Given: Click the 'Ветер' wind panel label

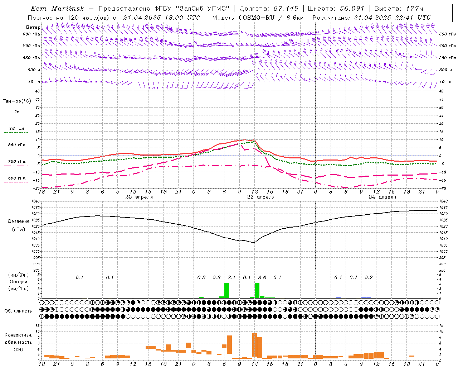Looking at the screenshot, I should coord(33,27).
